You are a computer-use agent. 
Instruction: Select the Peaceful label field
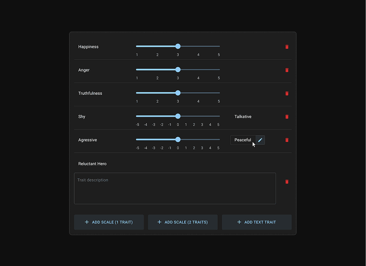[x=243, y=140]
